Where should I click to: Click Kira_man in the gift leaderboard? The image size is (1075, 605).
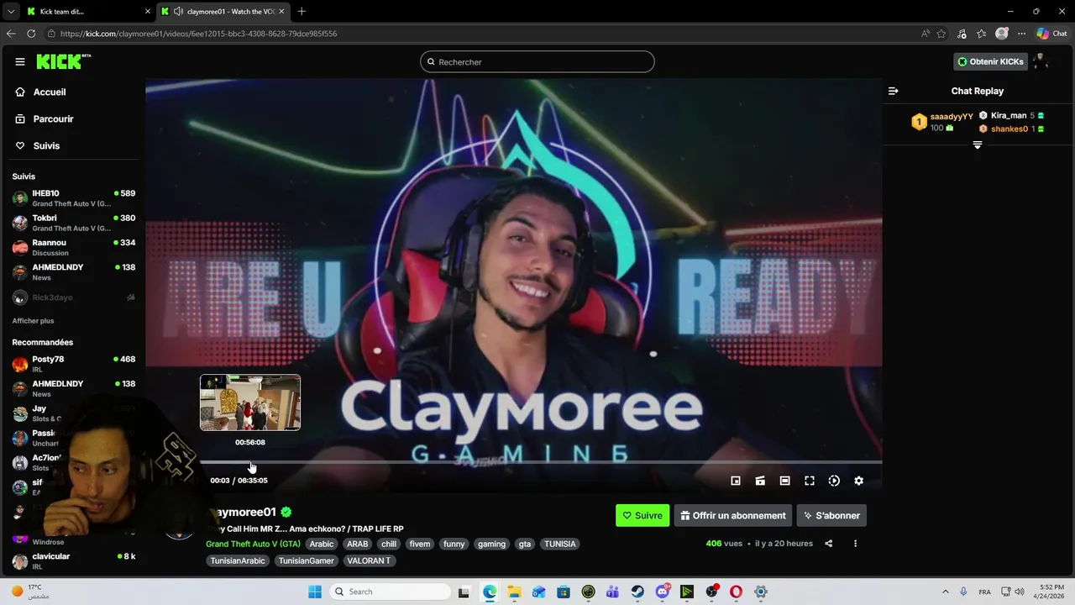click(x=1009, y=116)
